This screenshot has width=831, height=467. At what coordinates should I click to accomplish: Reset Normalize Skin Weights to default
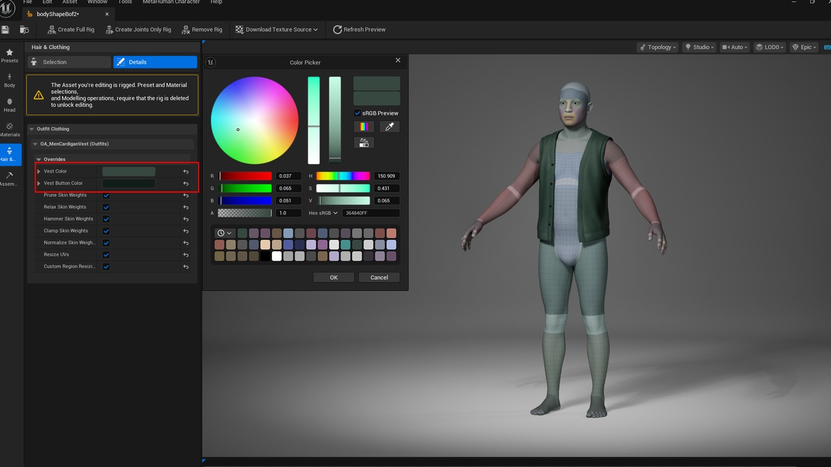(186, 243)
